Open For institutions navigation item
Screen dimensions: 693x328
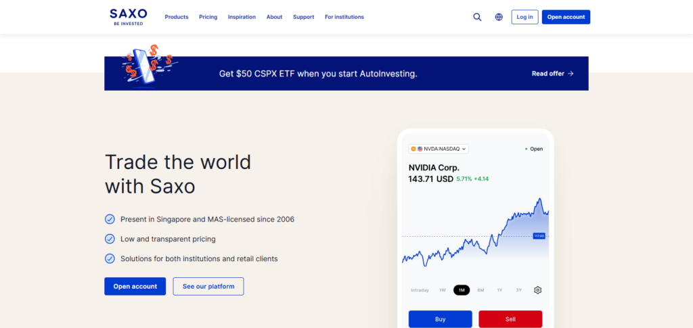(x=344, y=17)
